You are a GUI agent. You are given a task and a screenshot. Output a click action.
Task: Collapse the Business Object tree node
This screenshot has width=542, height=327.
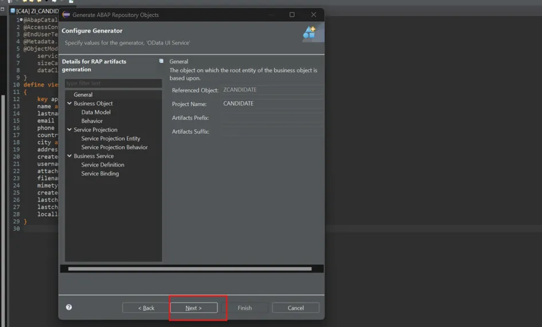point(69,103)
